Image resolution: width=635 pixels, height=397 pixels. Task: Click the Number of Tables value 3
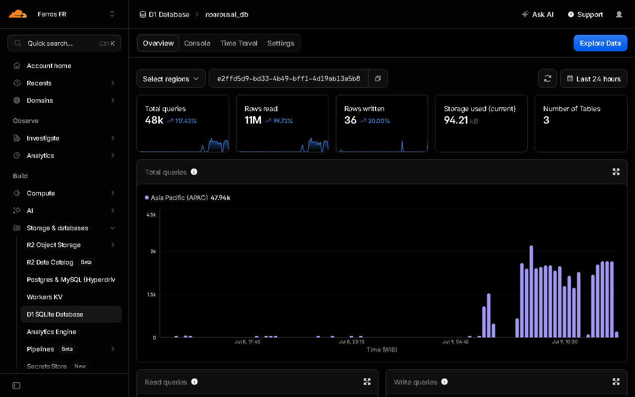coord(546,120)
